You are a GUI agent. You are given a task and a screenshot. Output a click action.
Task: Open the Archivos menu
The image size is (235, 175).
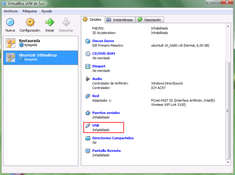[11, 12]
